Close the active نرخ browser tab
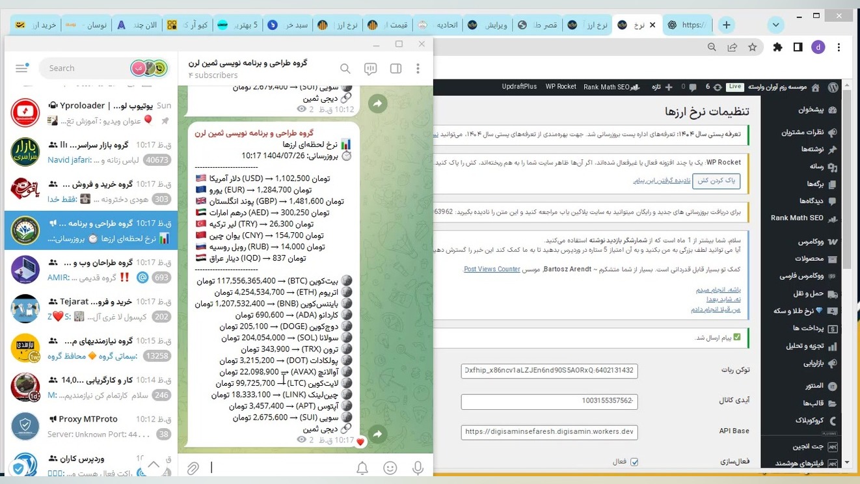Viewport: 860px width, 484px height. [x=653, y=25]
